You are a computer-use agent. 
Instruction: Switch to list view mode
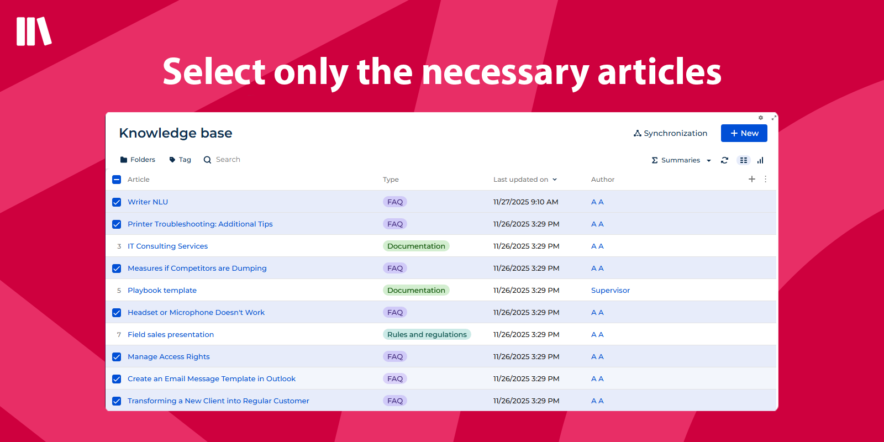coord(744,160)
